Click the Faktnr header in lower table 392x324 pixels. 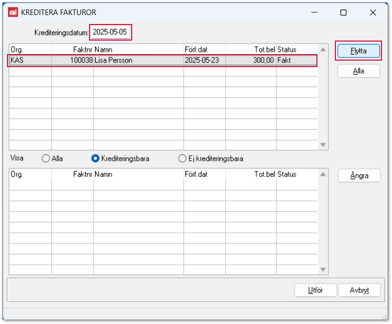tap(73, 174)
